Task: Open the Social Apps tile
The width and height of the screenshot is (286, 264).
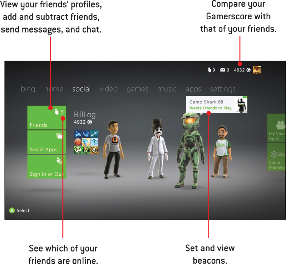Action: click(x=47, y=142)
